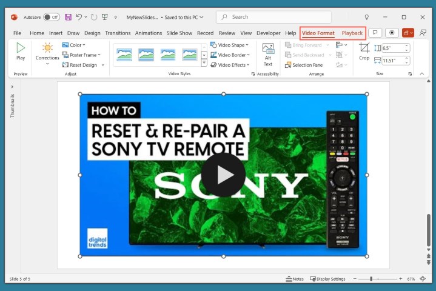The height and width of the screenshot is (291, 436).
Task: Apply the fourth video style thumbnail
Action: coord(190,55)
